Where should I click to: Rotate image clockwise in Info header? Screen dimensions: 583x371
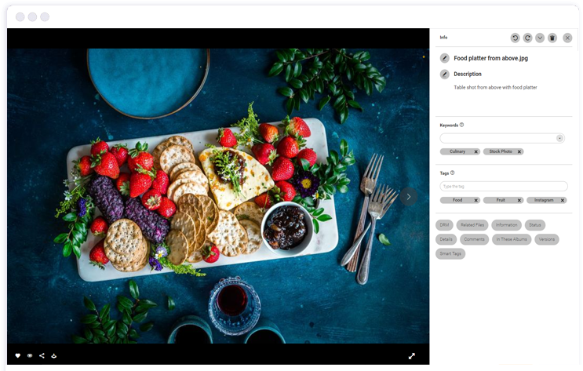527,38
